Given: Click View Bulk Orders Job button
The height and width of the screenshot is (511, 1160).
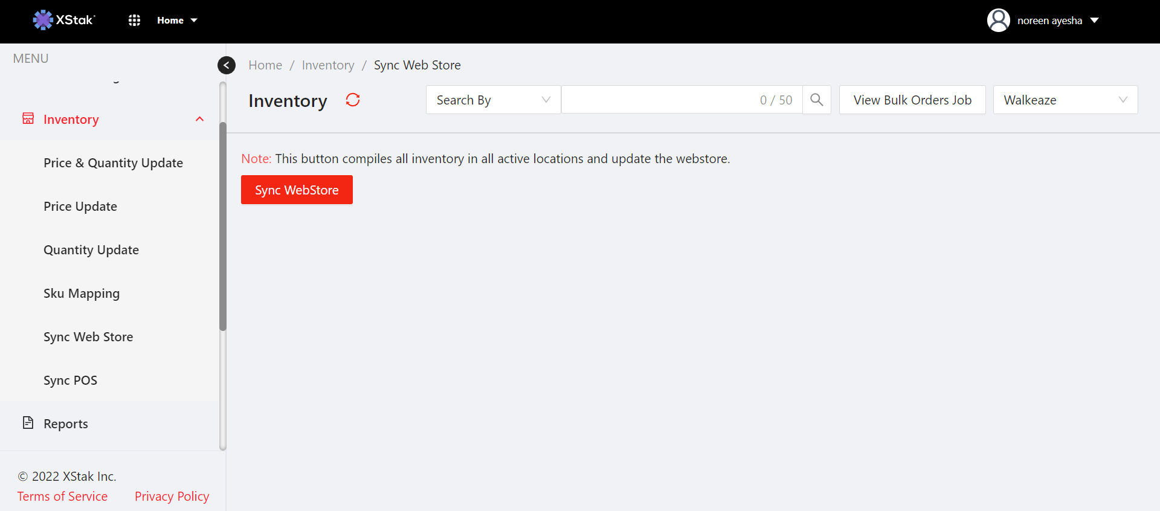Looking at the screenshot, I should [x=912, y=100].
